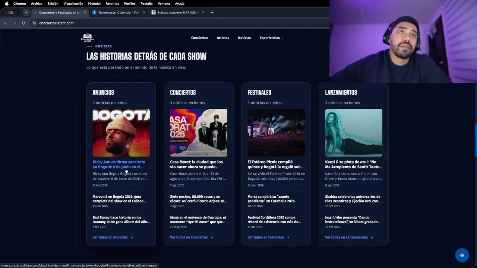477x268 pixels.
Task: Read Casa Morat: la ciudad headline
Action: point(196,165)
